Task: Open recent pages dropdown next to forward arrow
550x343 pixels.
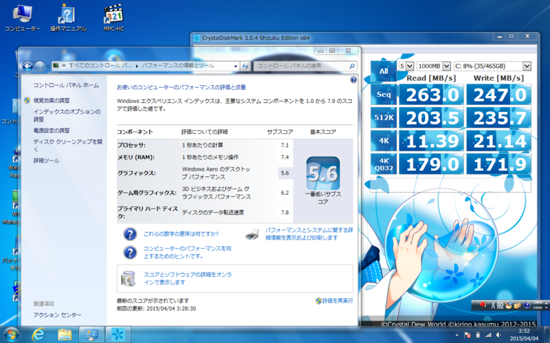Action: coord(48,66)
